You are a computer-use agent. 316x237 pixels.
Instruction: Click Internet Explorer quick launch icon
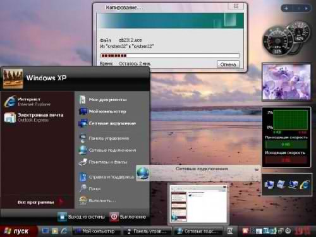click(64, 231)
